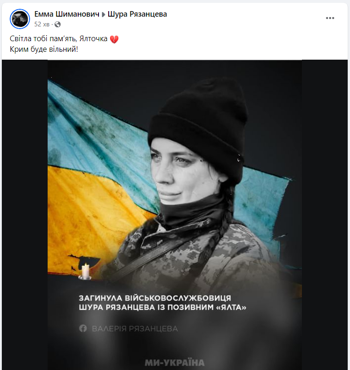This screenshot has width=350, height=370.
Task: Click the 'ВАЛЕРІЯ РЯЗАНЦЕВА' credit text
Action: (x=135, y=328)
